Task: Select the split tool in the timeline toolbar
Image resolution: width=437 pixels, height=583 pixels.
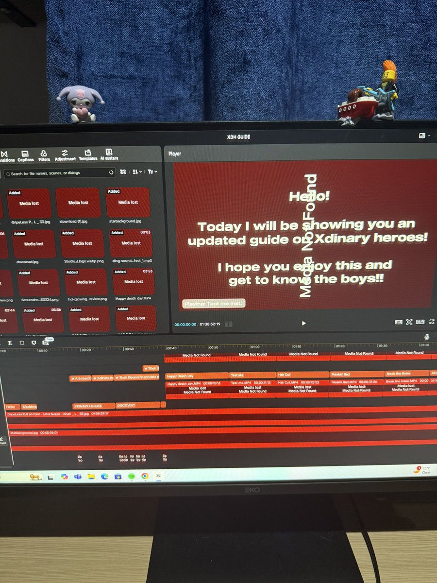Action: (x=10, y=343)
